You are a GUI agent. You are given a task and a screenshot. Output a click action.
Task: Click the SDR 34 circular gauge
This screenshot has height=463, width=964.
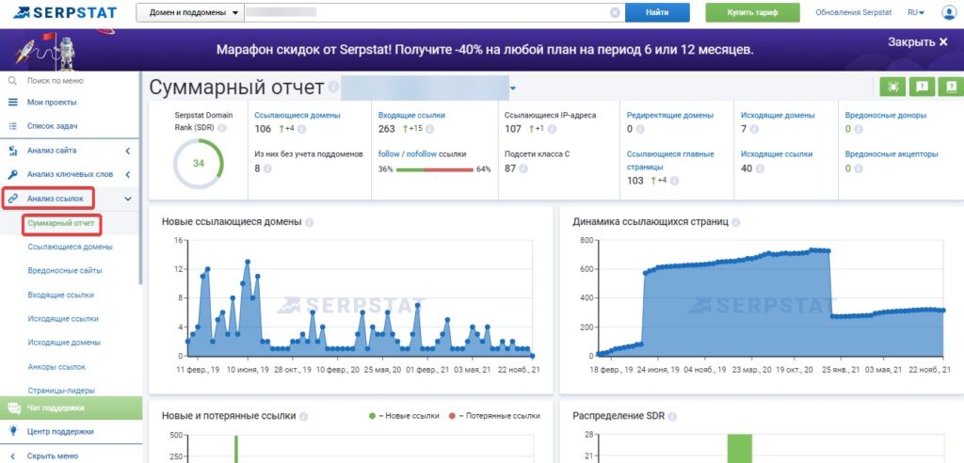198,164
